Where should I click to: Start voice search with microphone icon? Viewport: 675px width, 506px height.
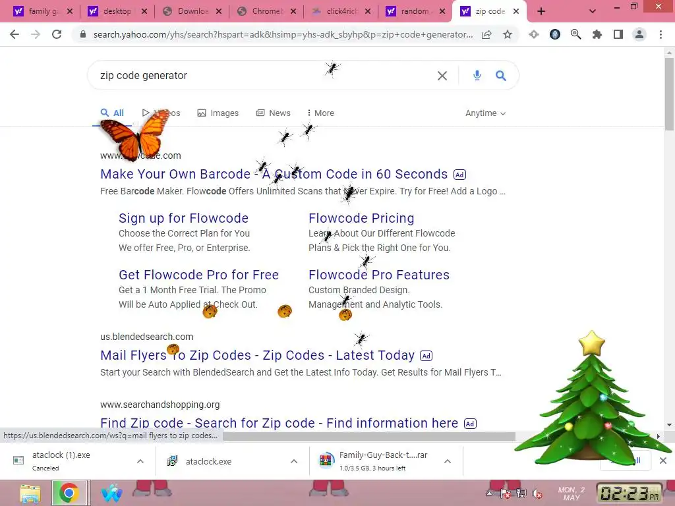pyautogui.click(x=477, y=75)
